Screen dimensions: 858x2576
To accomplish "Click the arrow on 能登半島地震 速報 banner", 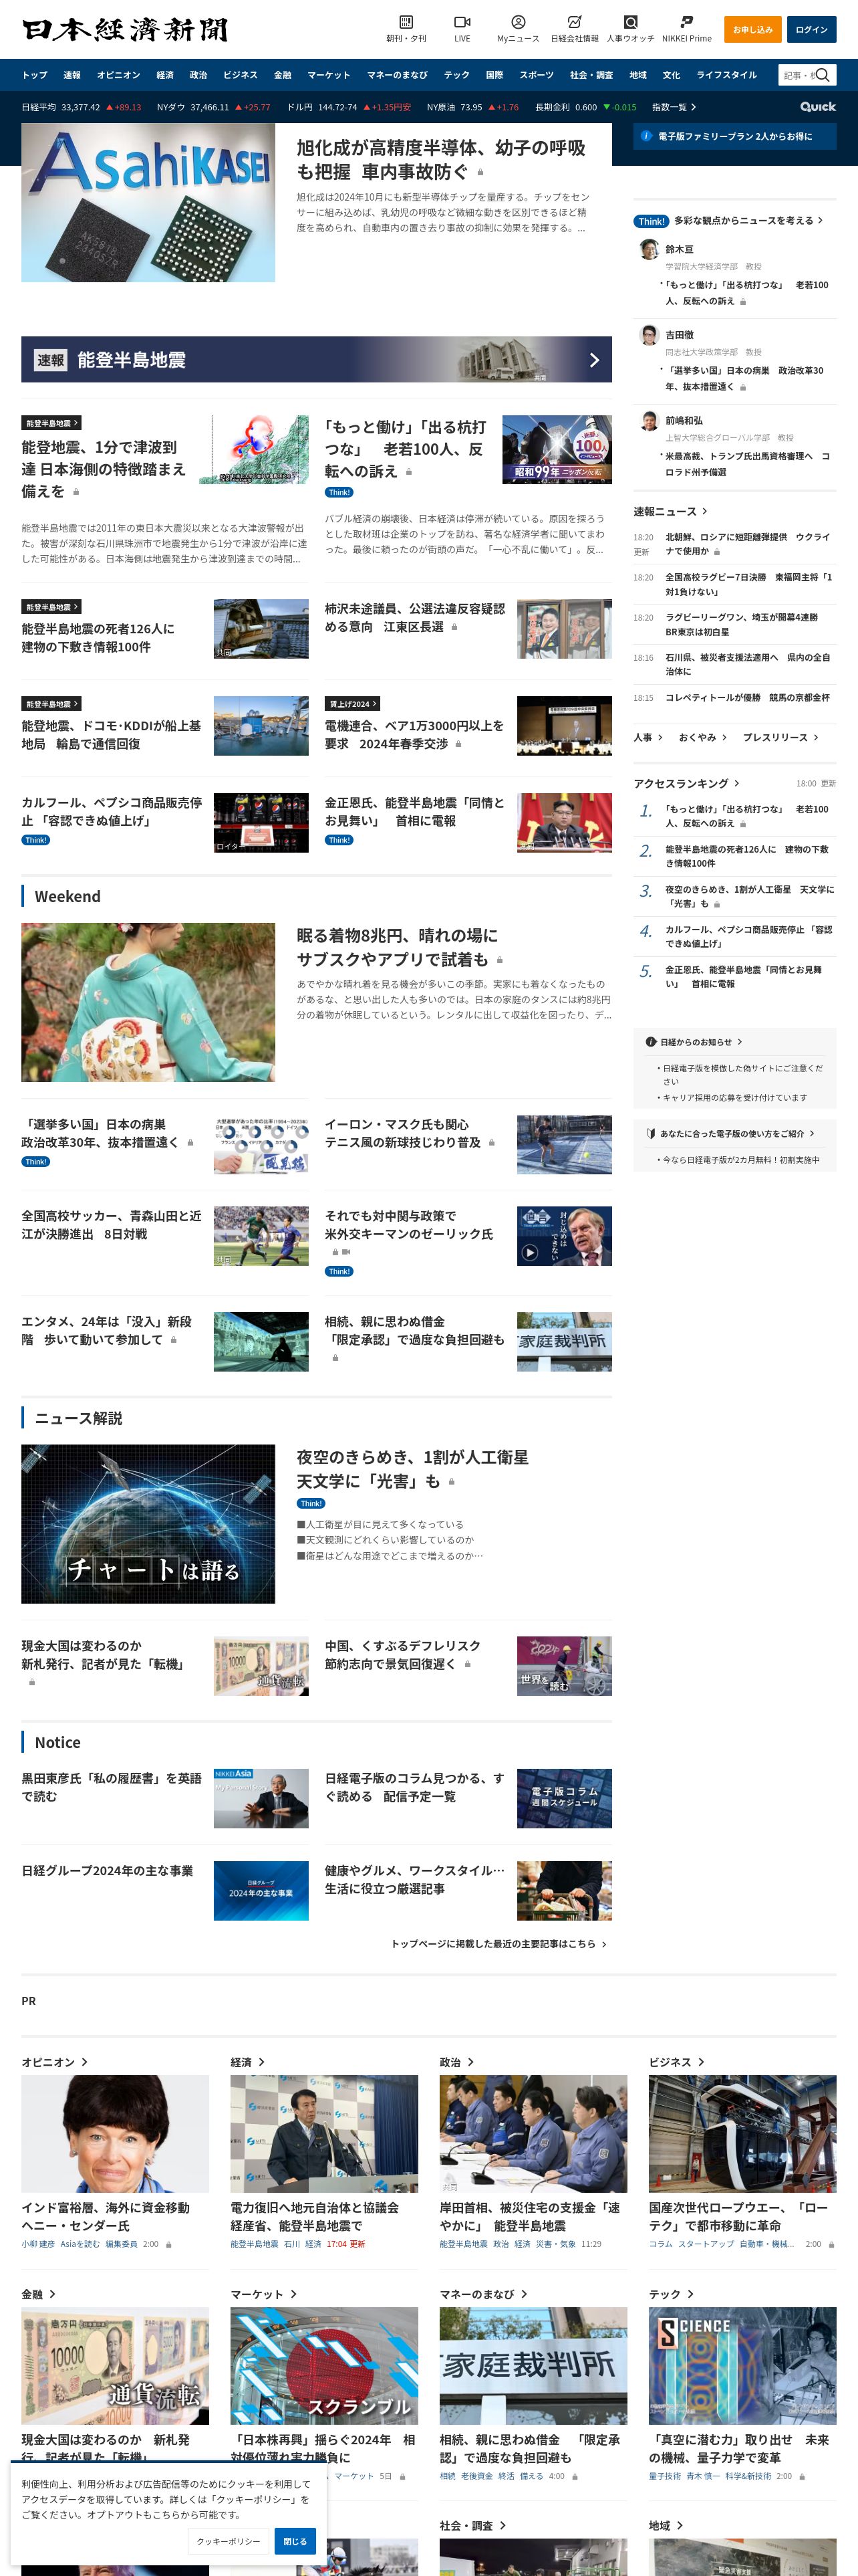I will coord(594,360).
